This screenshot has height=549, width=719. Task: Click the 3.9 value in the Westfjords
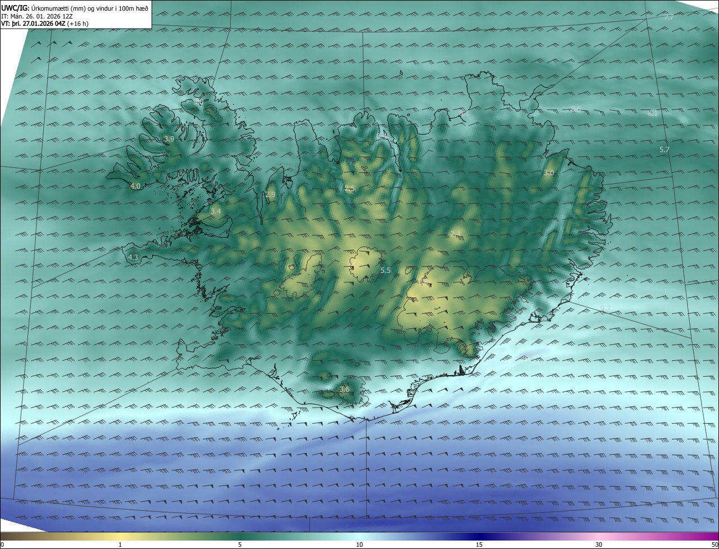[x=169, y=139]
